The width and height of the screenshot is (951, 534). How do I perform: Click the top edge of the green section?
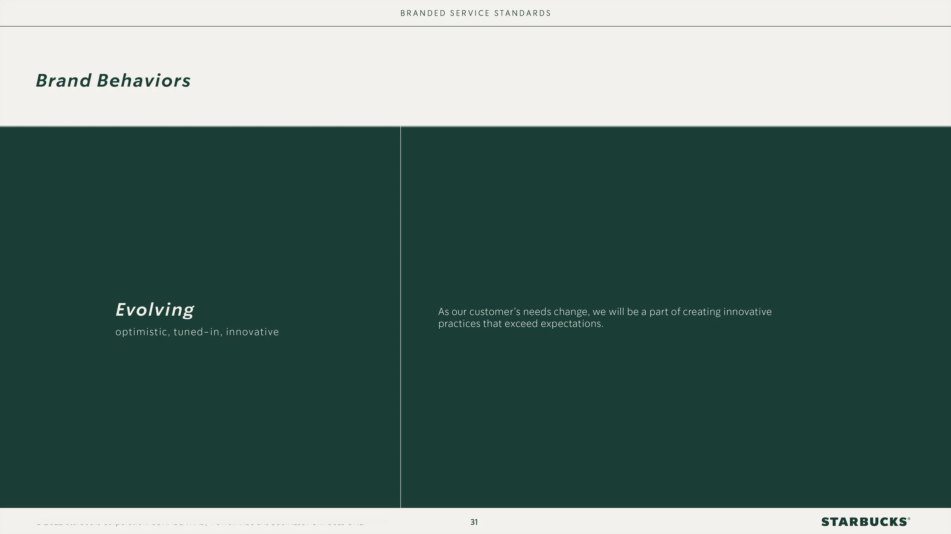tap(475, 127)
